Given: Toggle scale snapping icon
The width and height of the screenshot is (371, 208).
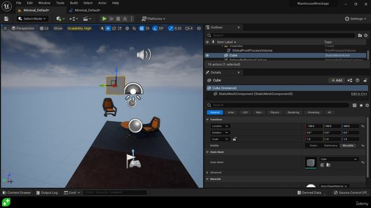Looking at the screenshot, I should tap(170, 28).
